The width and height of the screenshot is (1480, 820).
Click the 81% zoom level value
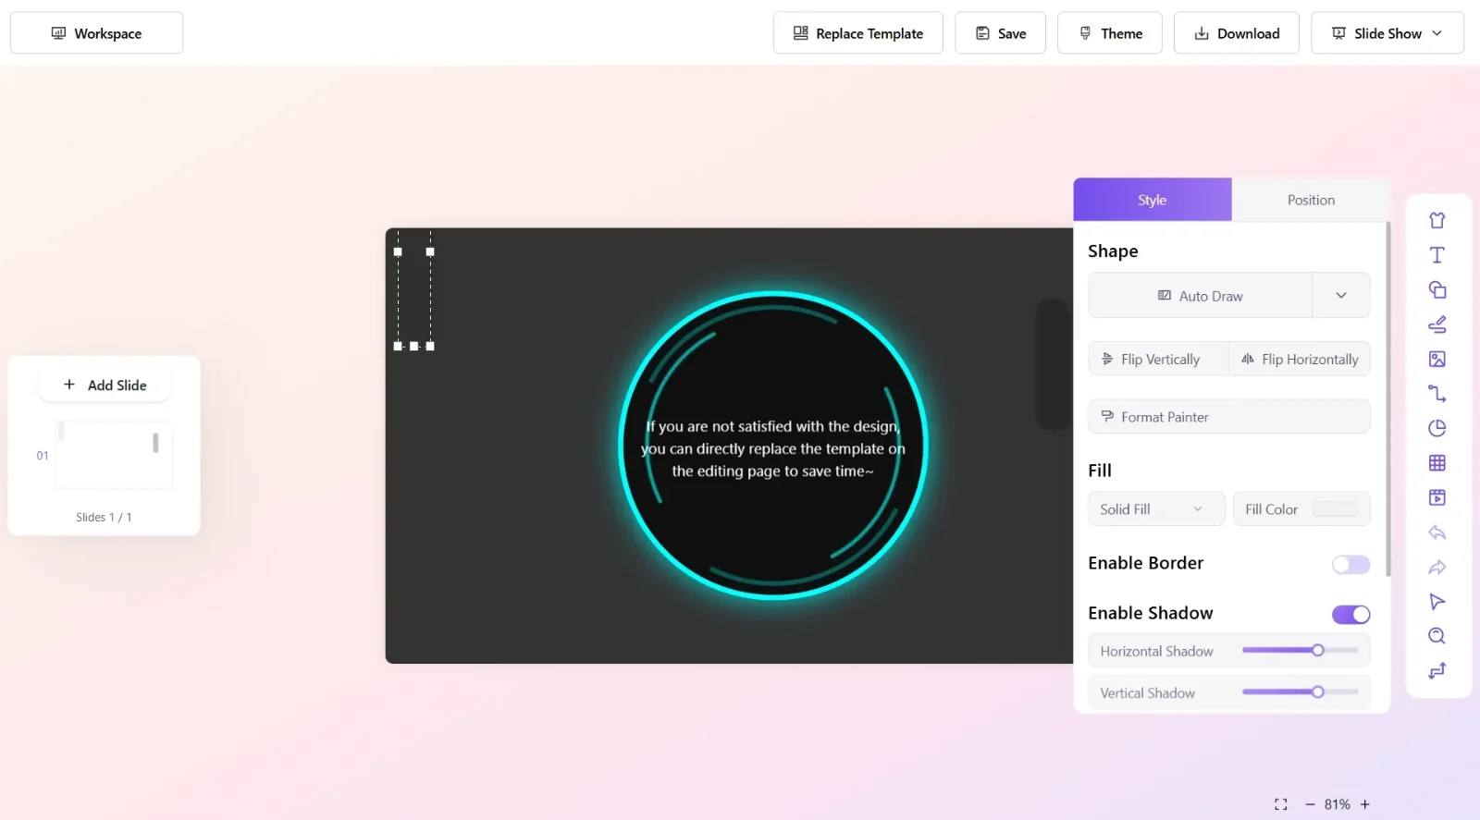click(1337, 804)
